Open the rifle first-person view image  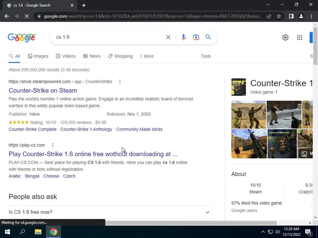tap(249, 144)
